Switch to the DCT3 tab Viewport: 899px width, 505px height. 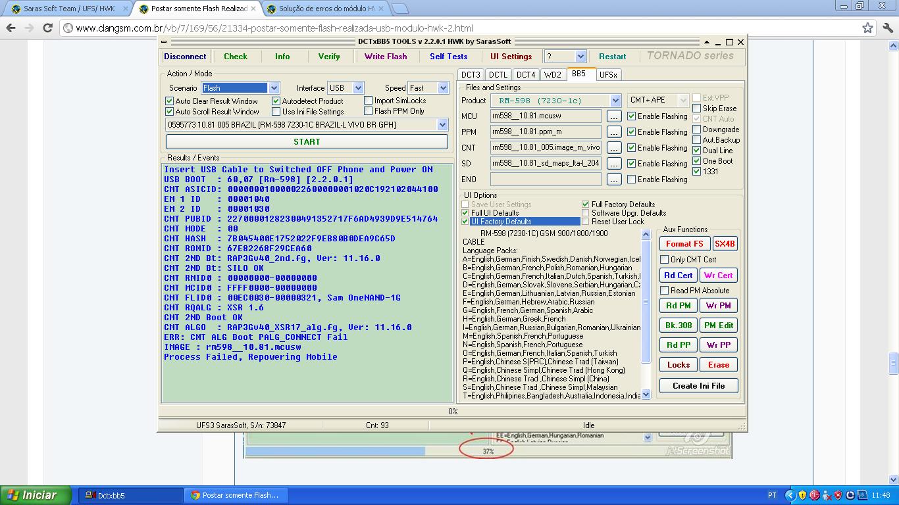click(471, 75)
